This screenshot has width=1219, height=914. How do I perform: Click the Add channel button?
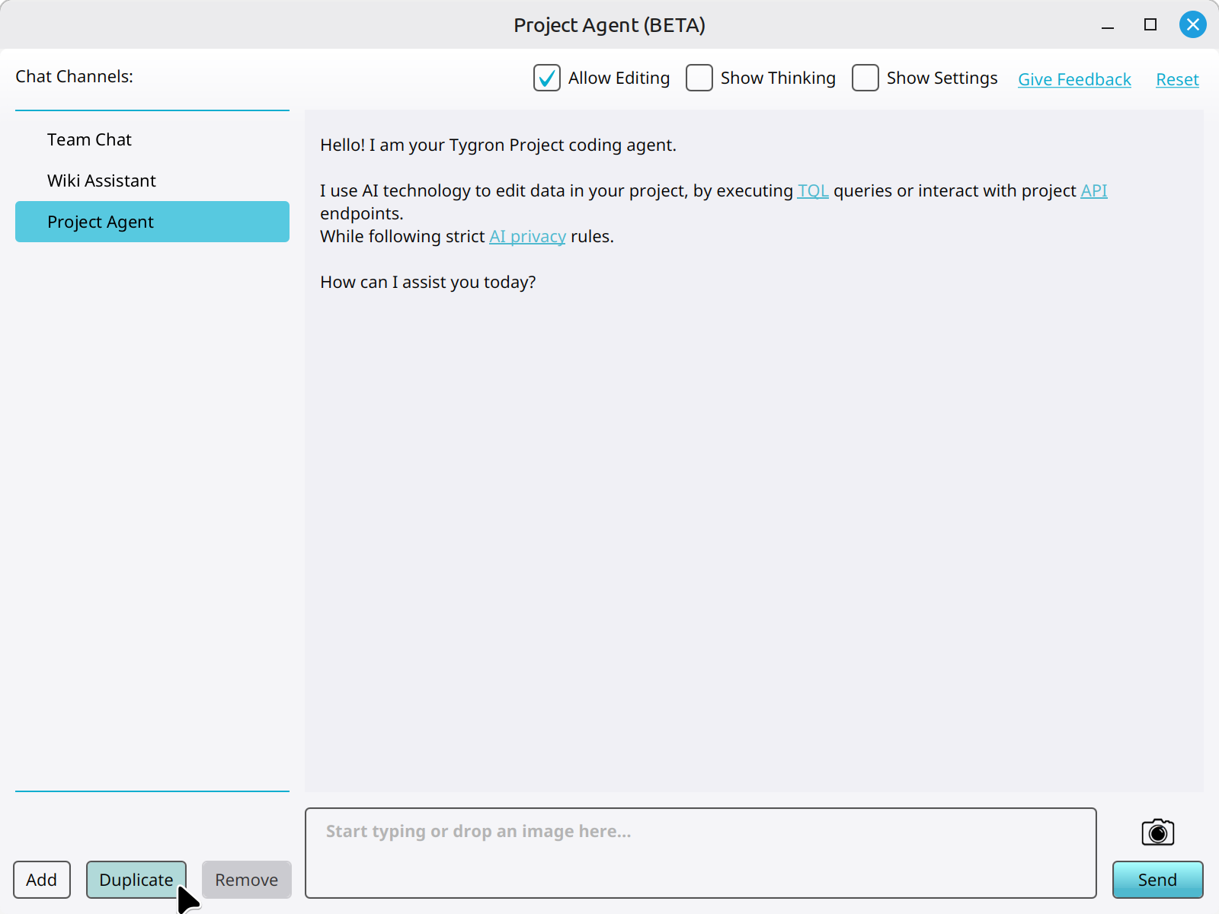(x=42, y=880)
